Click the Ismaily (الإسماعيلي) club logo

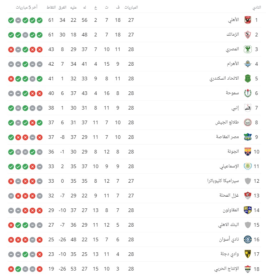tap(247, 166)
